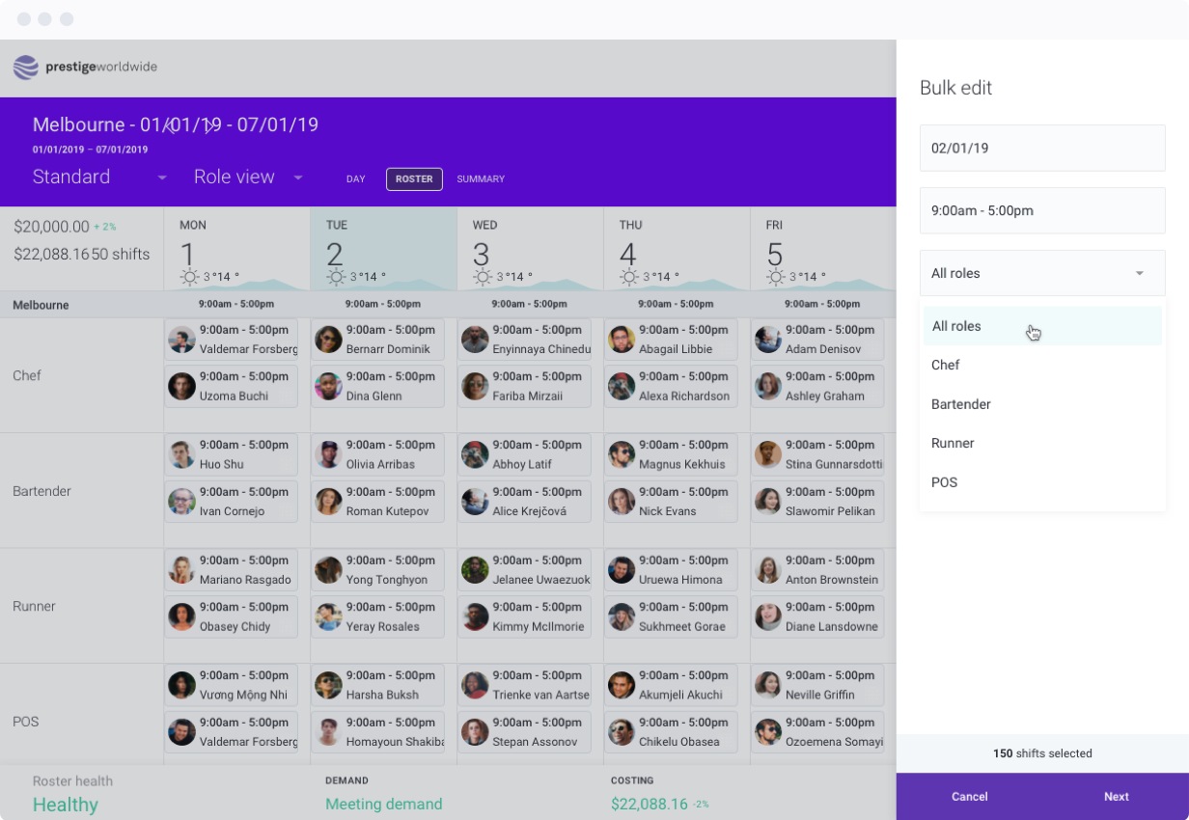
Task: Click the 9:00am - 5:00pm time field
Action: click(1042, 210)
